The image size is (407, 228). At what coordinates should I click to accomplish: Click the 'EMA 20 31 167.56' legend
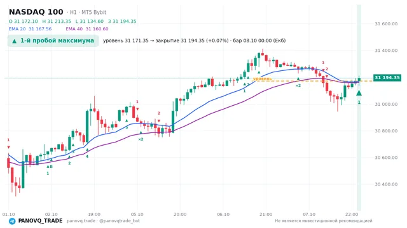point(30,29)
